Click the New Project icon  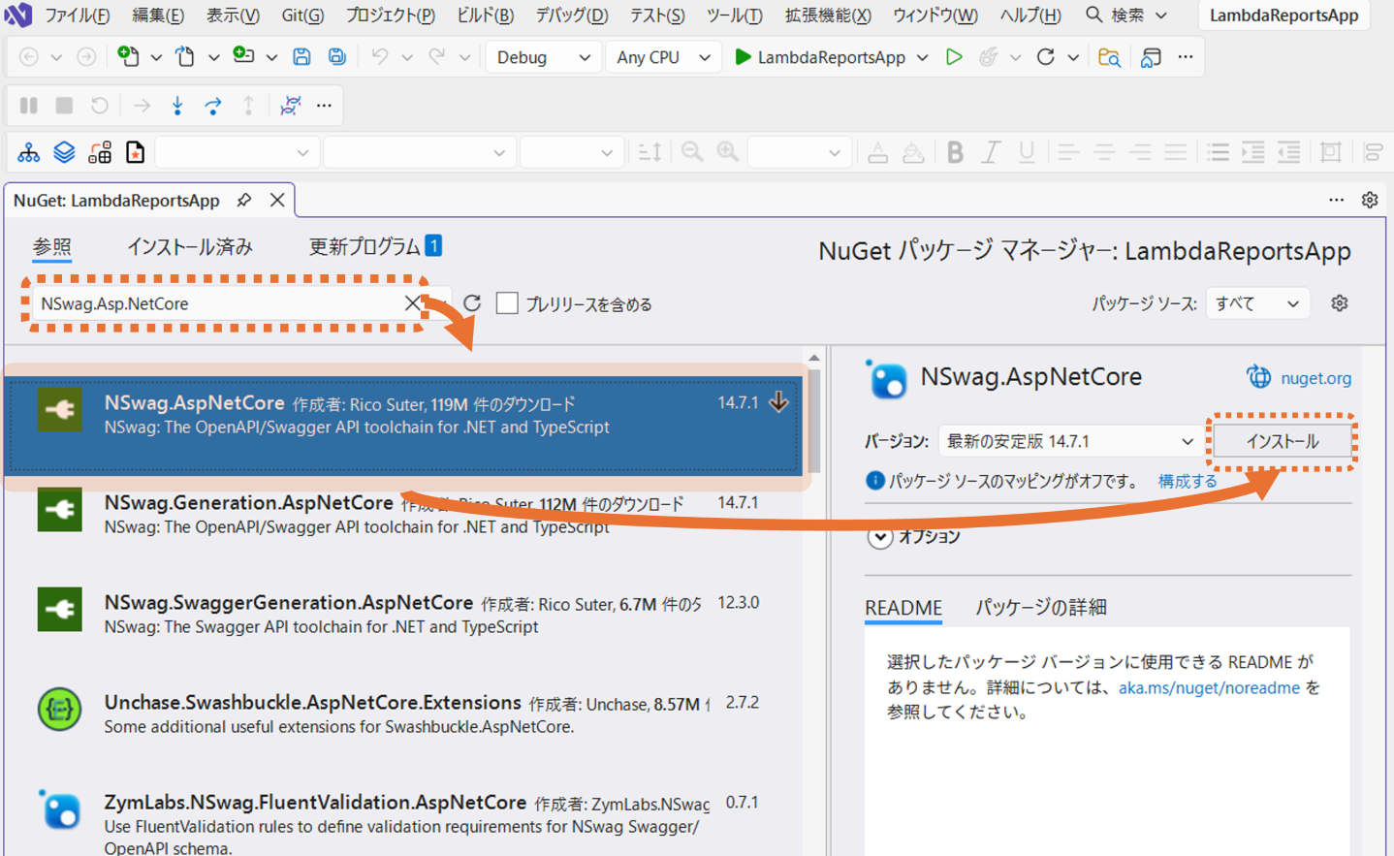point(128,56)
